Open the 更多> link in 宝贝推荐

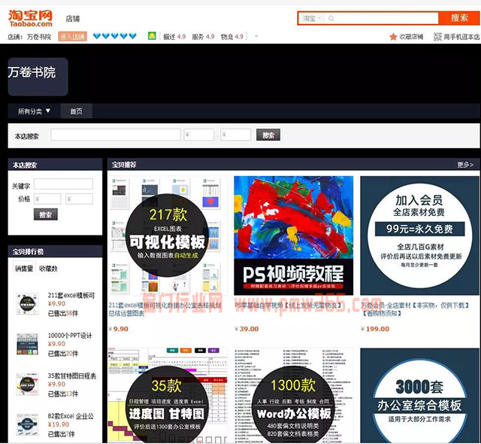[465, 165]
